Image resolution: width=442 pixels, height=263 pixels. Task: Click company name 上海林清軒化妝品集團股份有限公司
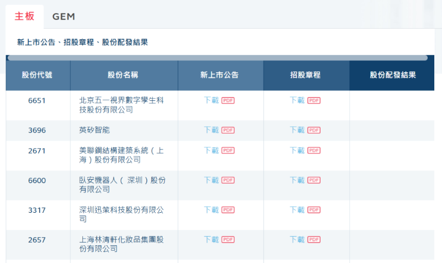tap(122, 244)
